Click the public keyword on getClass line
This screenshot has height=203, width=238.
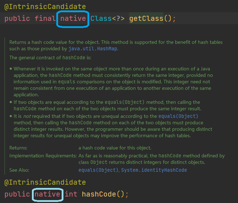17,19
